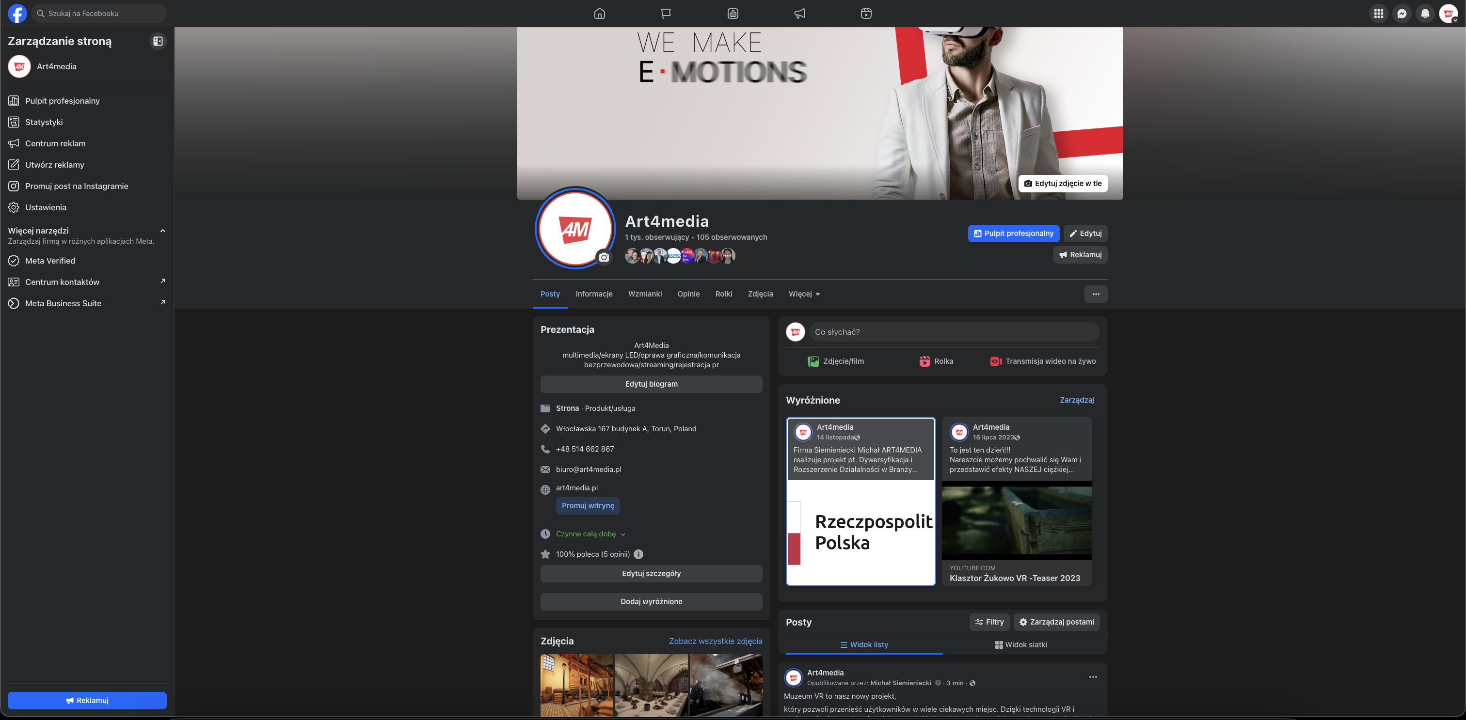Open notifications bell icon
The image size is (1466, 720).
pos(1425,14)
